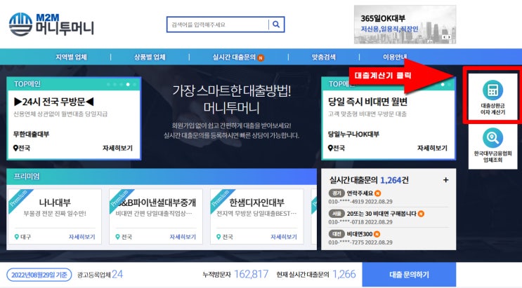The image size is (522, 288).
Task: Click 실시간 대출문의 1,264건 heading
Action: pos(369,180)
